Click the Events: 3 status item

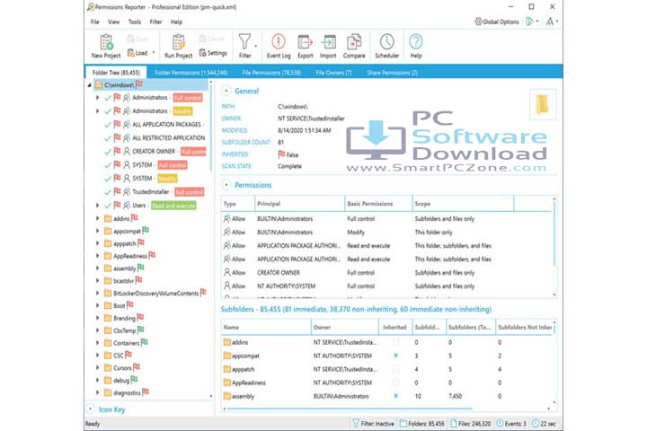(x=511, y=424)
